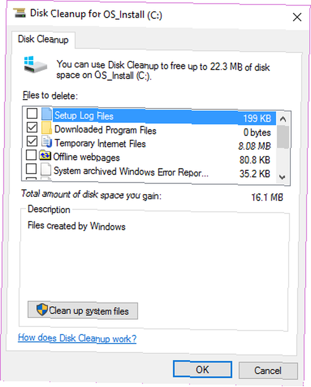Screen dimensions: 311x387
Task: Click the Disk Cleanup drive icon in title bar
Action: pyautogui.click(x=19, y=13)
